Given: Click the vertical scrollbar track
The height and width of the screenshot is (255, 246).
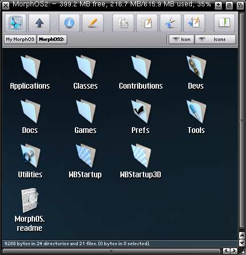Looking at the screenshot, I should point(242,121).
